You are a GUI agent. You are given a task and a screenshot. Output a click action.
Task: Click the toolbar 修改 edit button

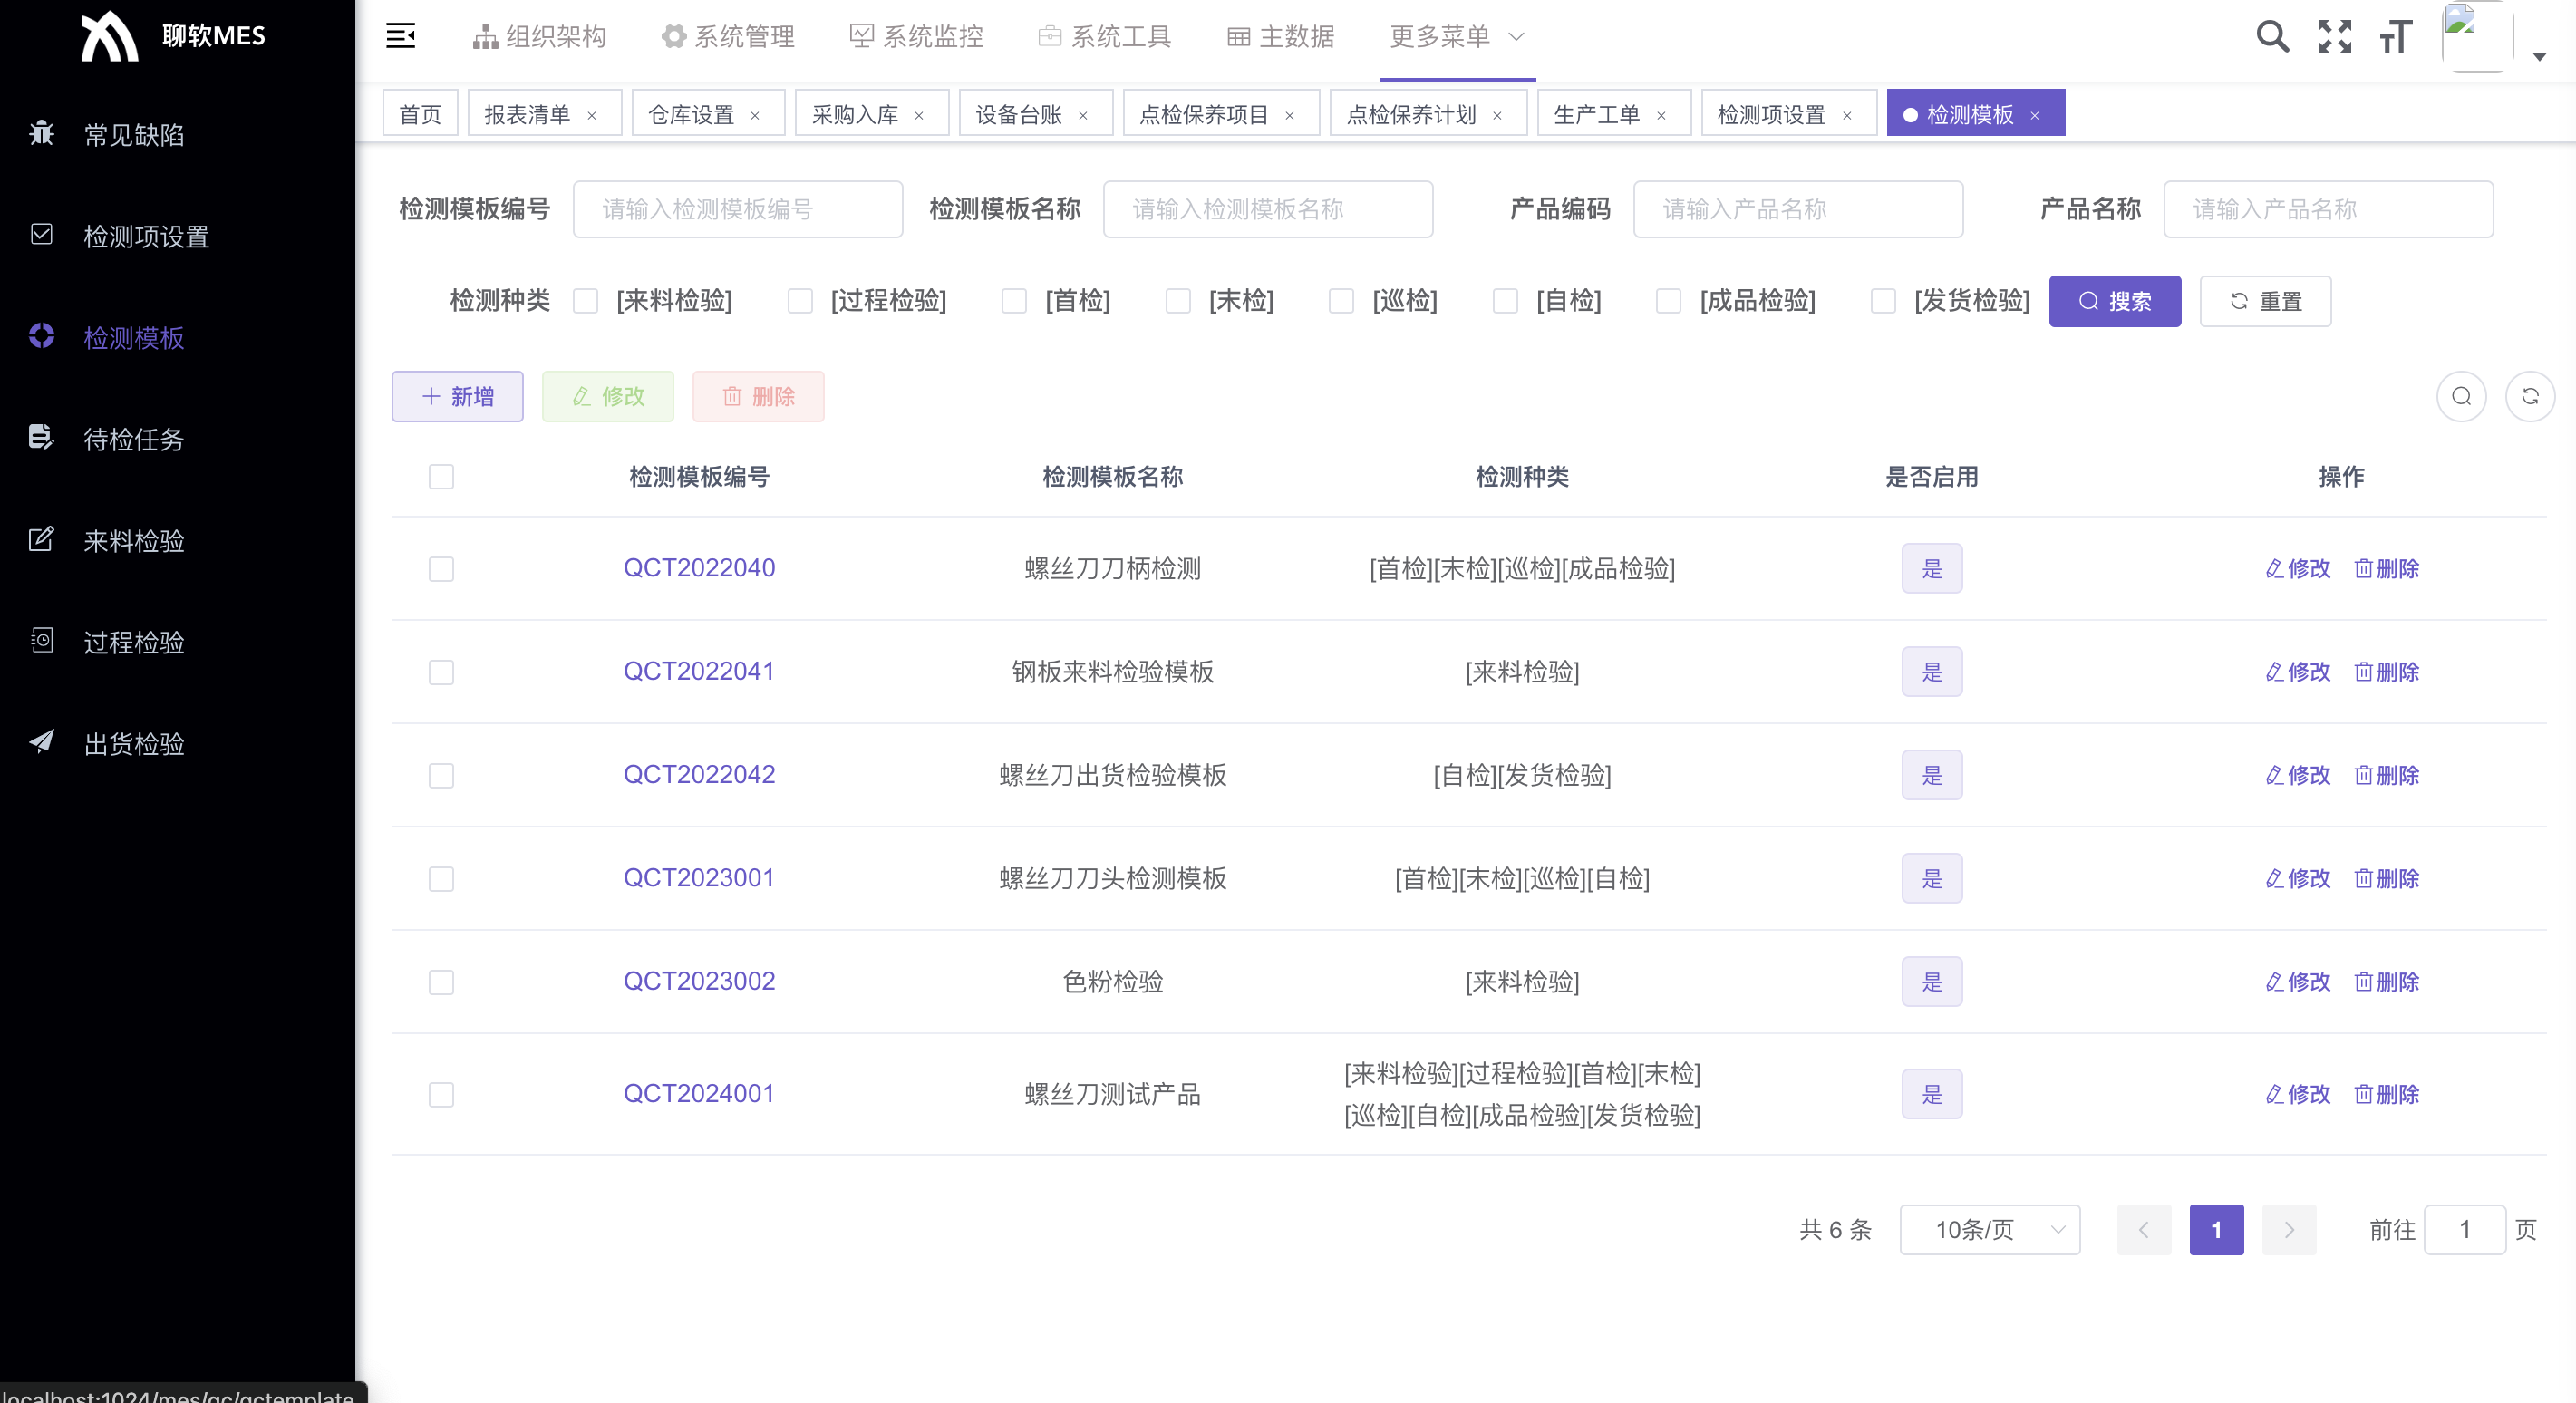tap(608, 397)
